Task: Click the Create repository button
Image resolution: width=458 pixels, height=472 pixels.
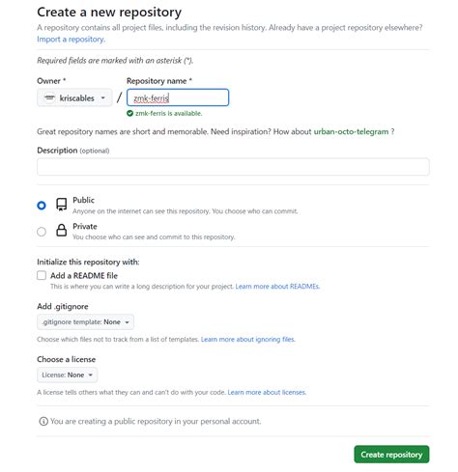Action: (x=391, y=455)
